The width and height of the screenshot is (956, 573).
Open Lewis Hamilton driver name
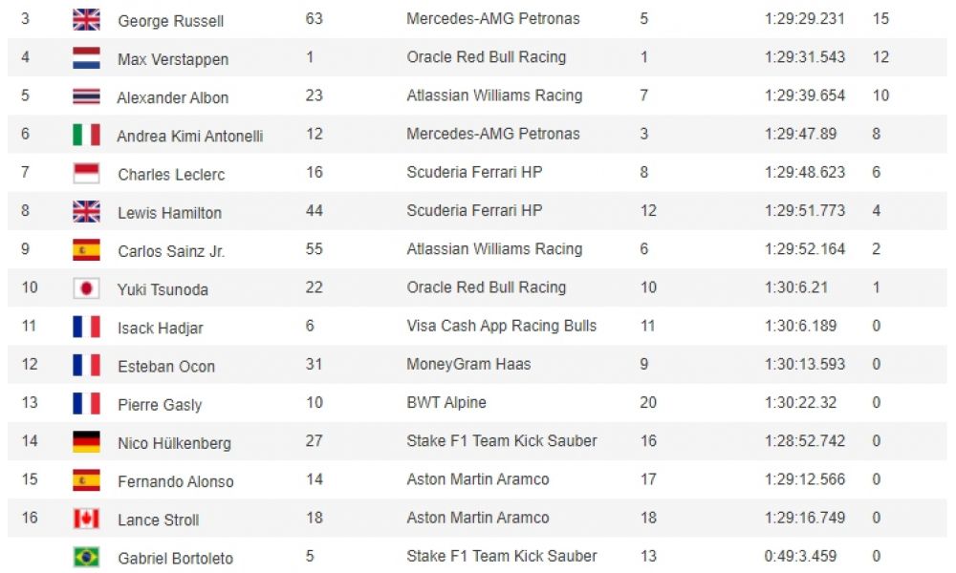point(169,213)
